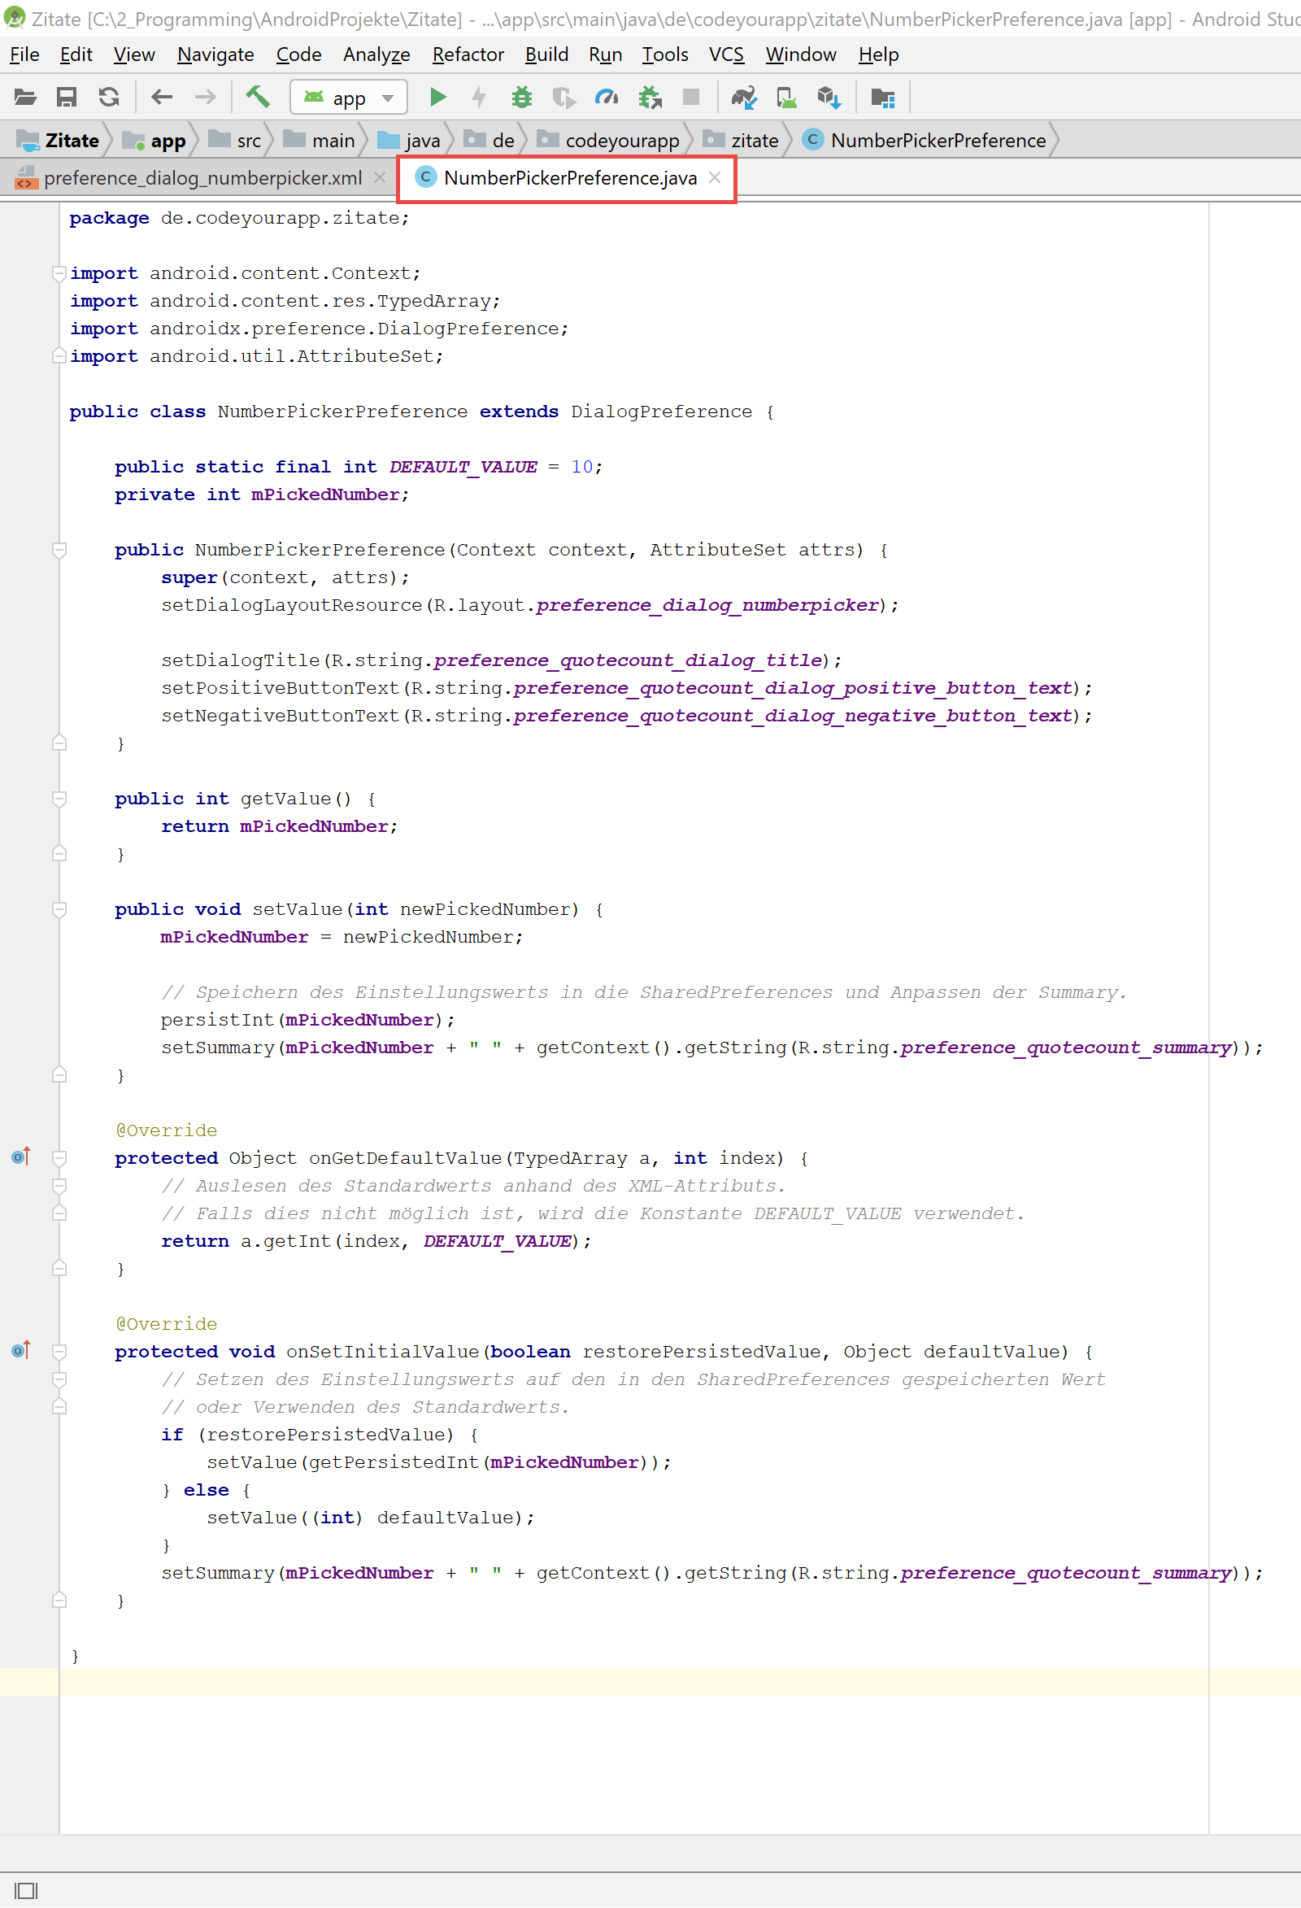Open the SDK Manager icon
Image resolution: width=1301 pixels, height=1908 pixels.
829,98
